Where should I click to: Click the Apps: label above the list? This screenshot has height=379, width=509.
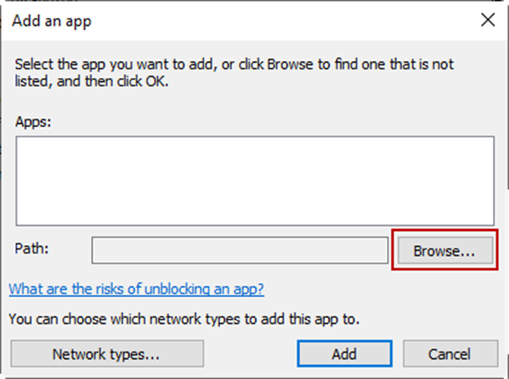(x=33, y=120)
